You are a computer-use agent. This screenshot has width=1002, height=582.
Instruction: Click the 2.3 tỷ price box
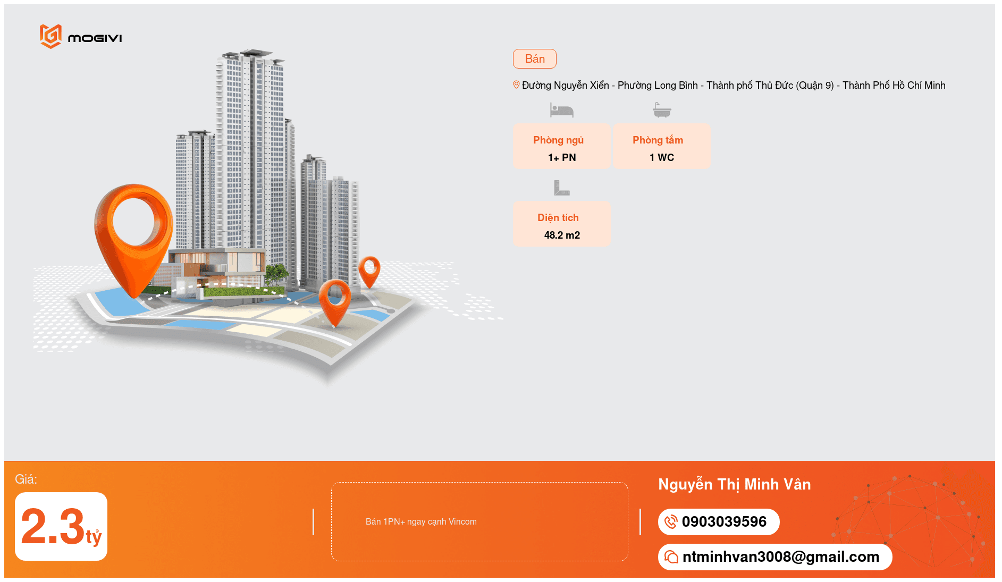pyautogui.click(x=61, y=526)
